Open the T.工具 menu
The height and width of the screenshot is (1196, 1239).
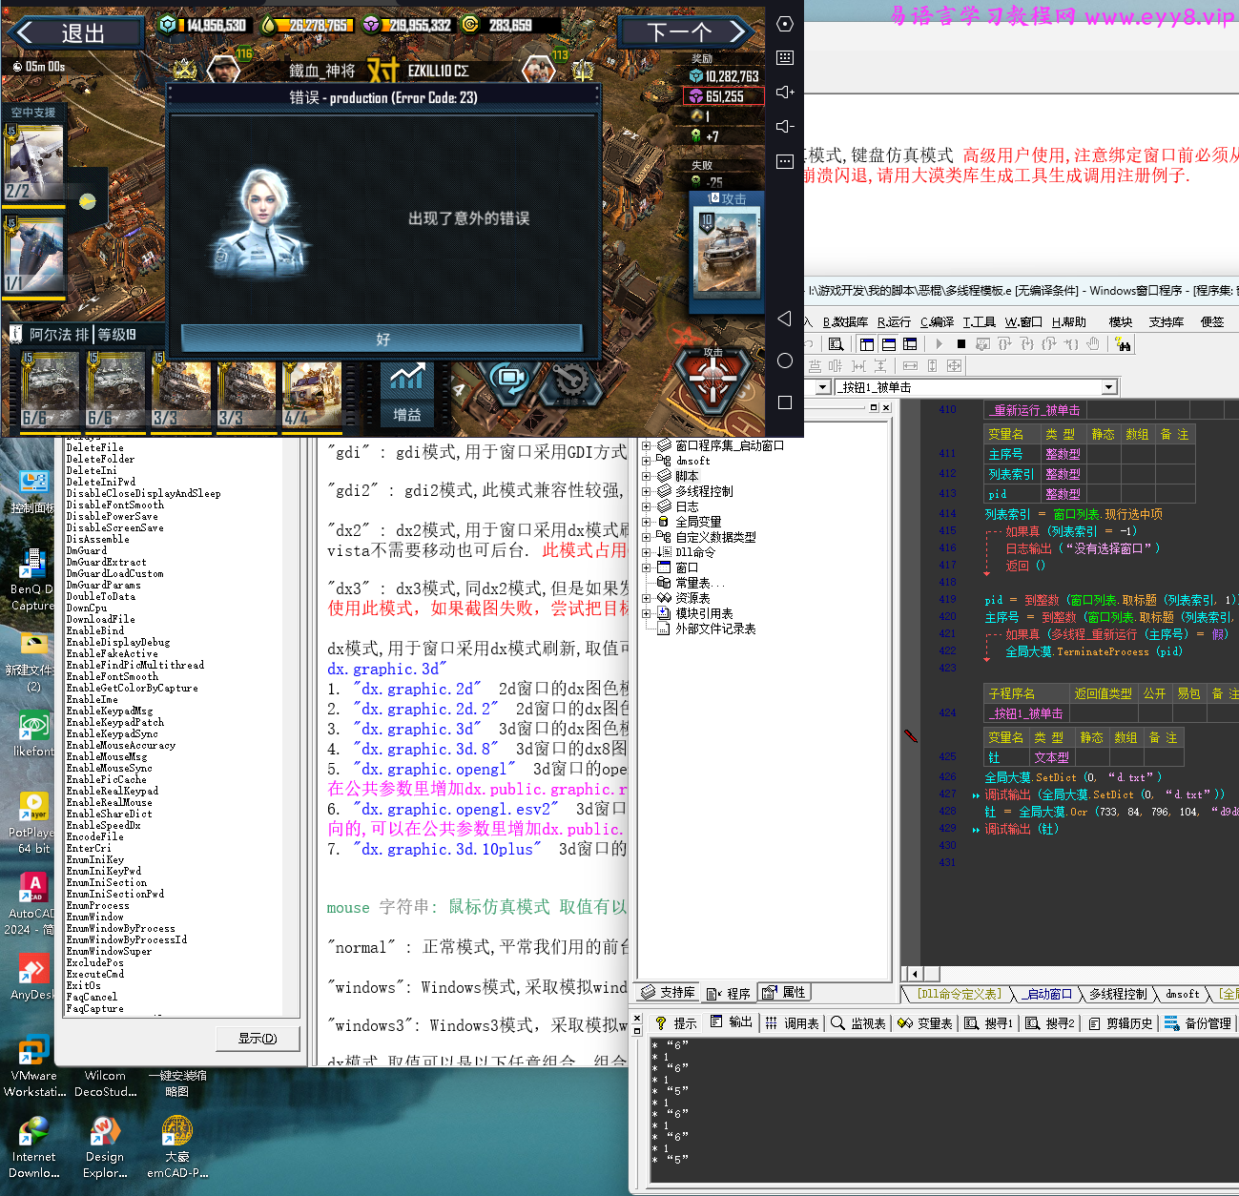tap(979, 322)
